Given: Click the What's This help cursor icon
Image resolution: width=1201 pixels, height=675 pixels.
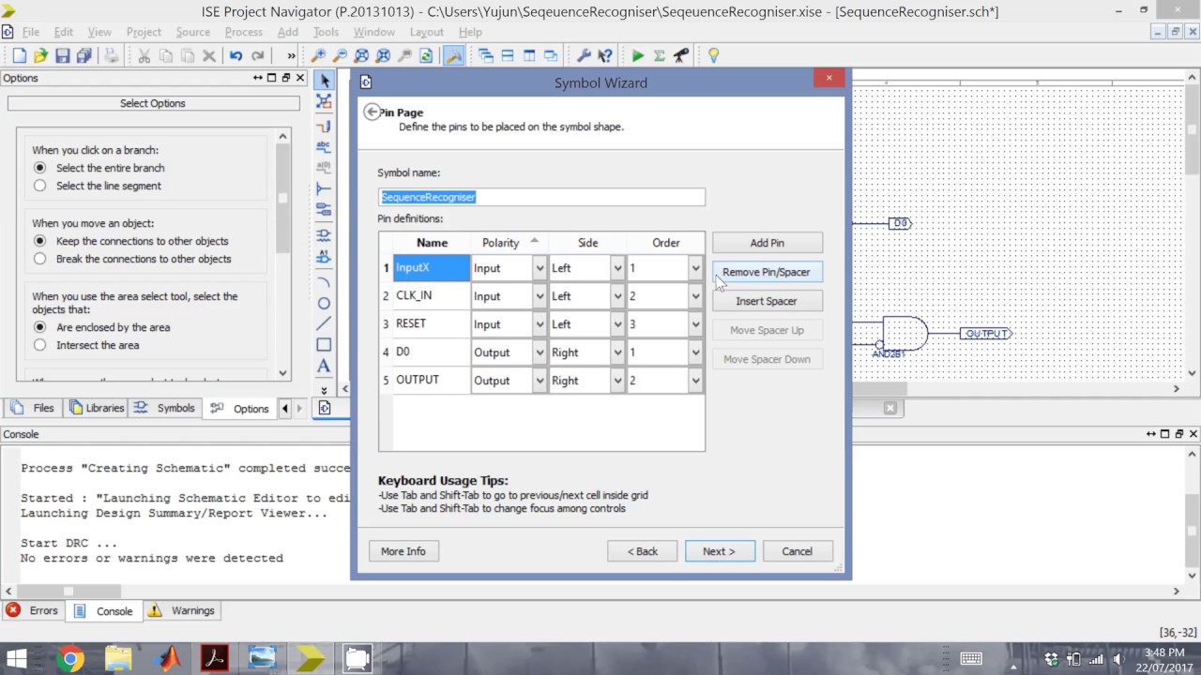Looking at the screenshot, I should (x=605, y=56).
